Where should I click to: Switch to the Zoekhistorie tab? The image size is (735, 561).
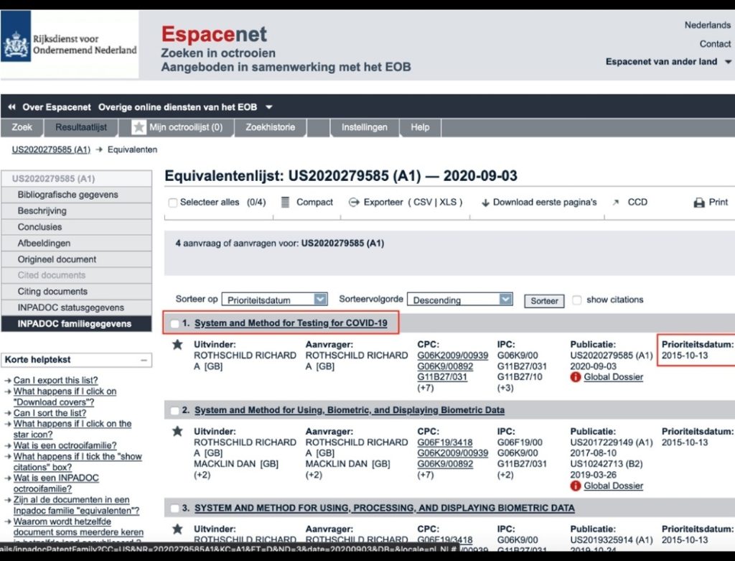[x=270, y=127]
